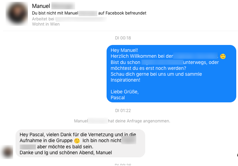Click the DI 01:22 timestamp

pyautogui.click(x=123, y=110)
